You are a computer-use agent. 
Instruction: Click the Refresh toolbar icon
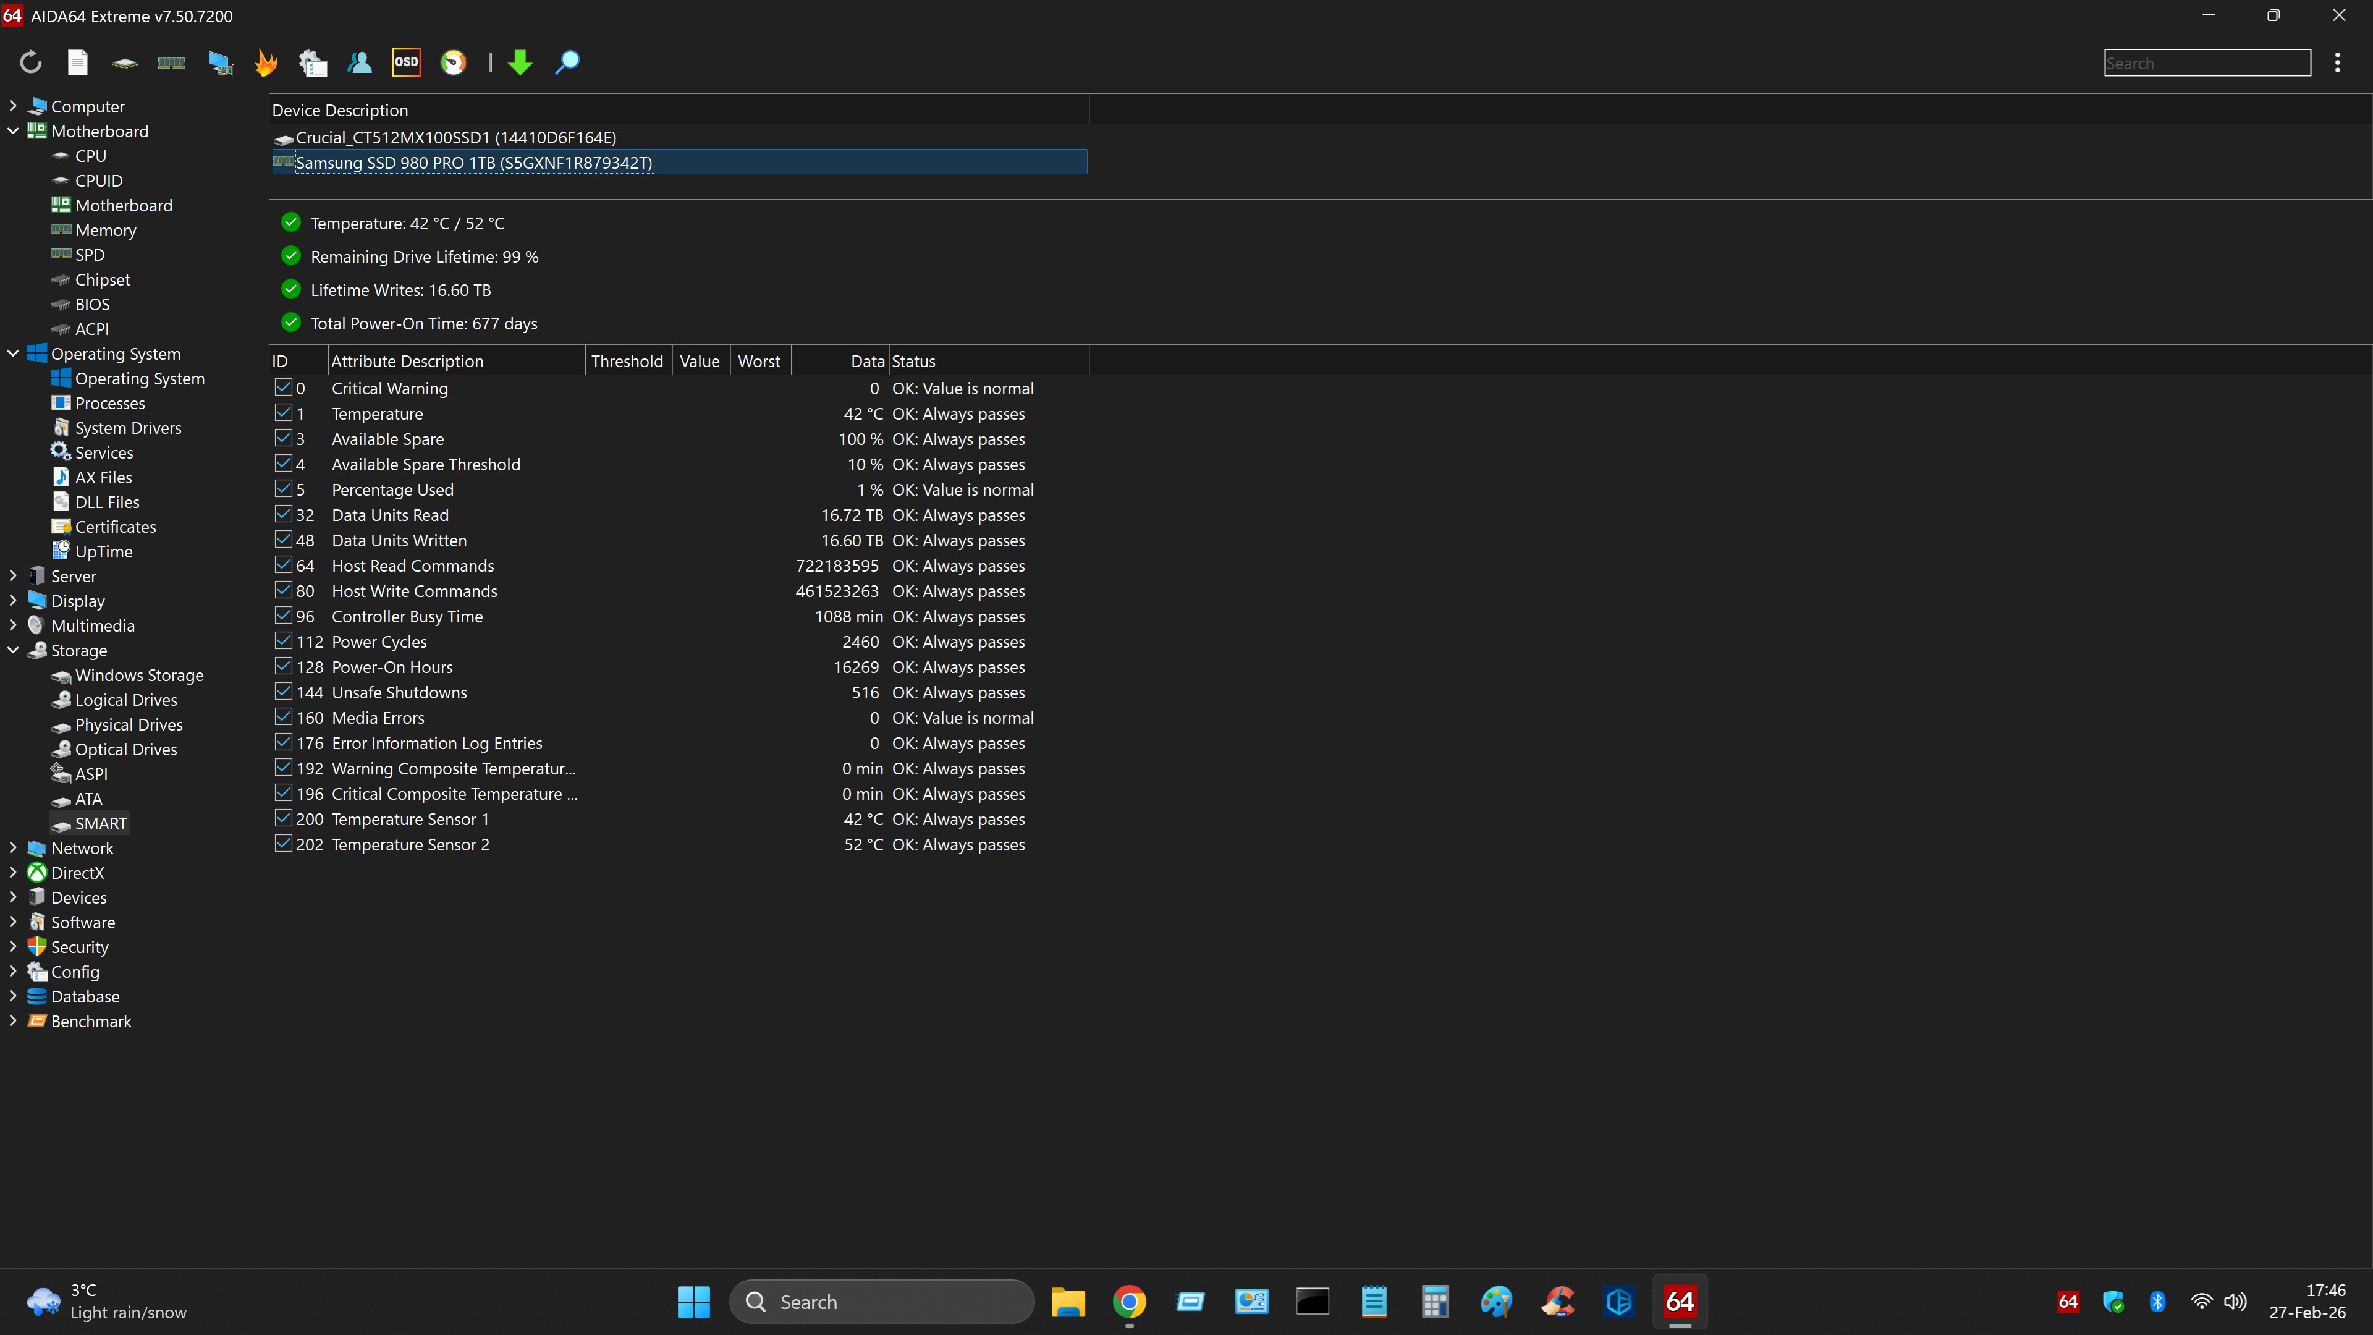[30, 62]
